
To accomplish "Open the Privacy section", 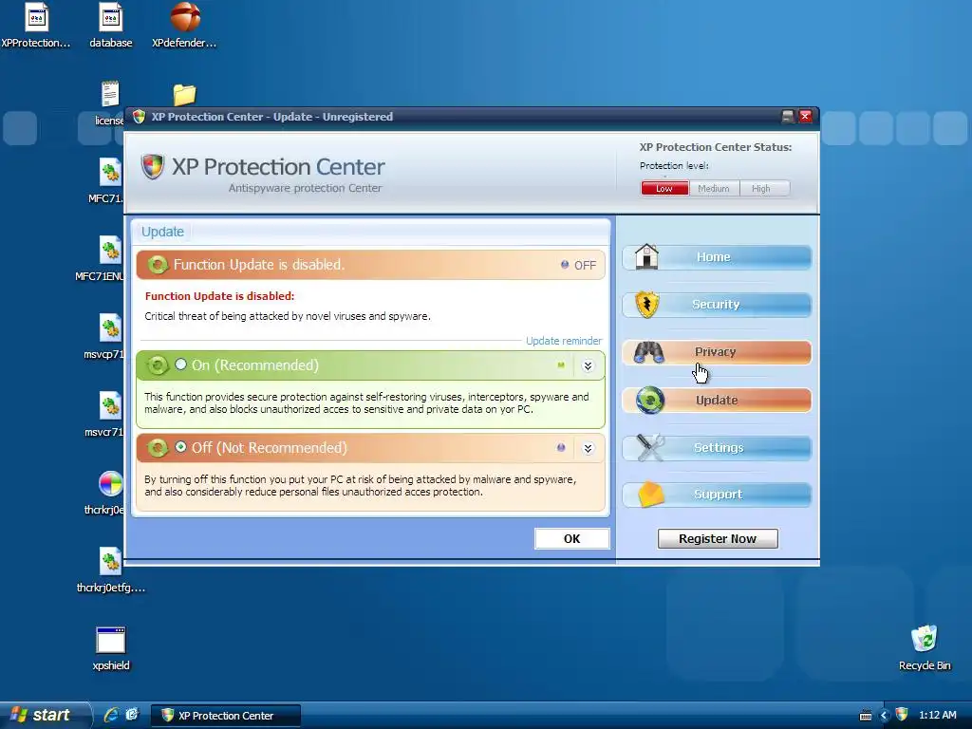I will click(717, 352).
